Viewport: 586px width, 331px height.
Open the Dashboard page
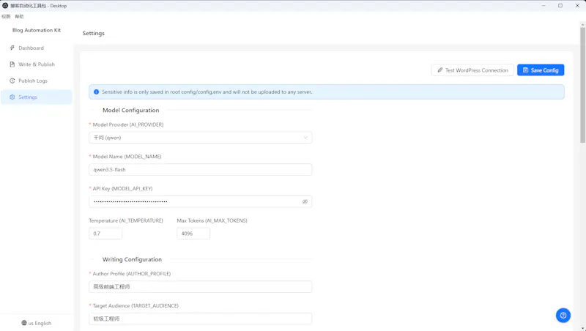tap(36, 48)
